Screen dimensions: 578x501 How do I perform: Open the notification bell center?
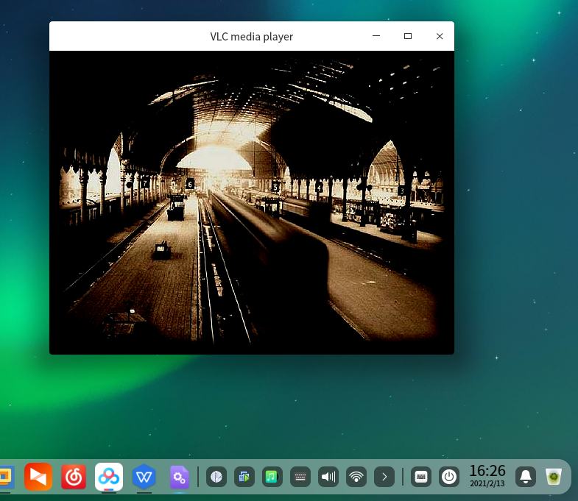pyautogui.click(x=525, y=477)
